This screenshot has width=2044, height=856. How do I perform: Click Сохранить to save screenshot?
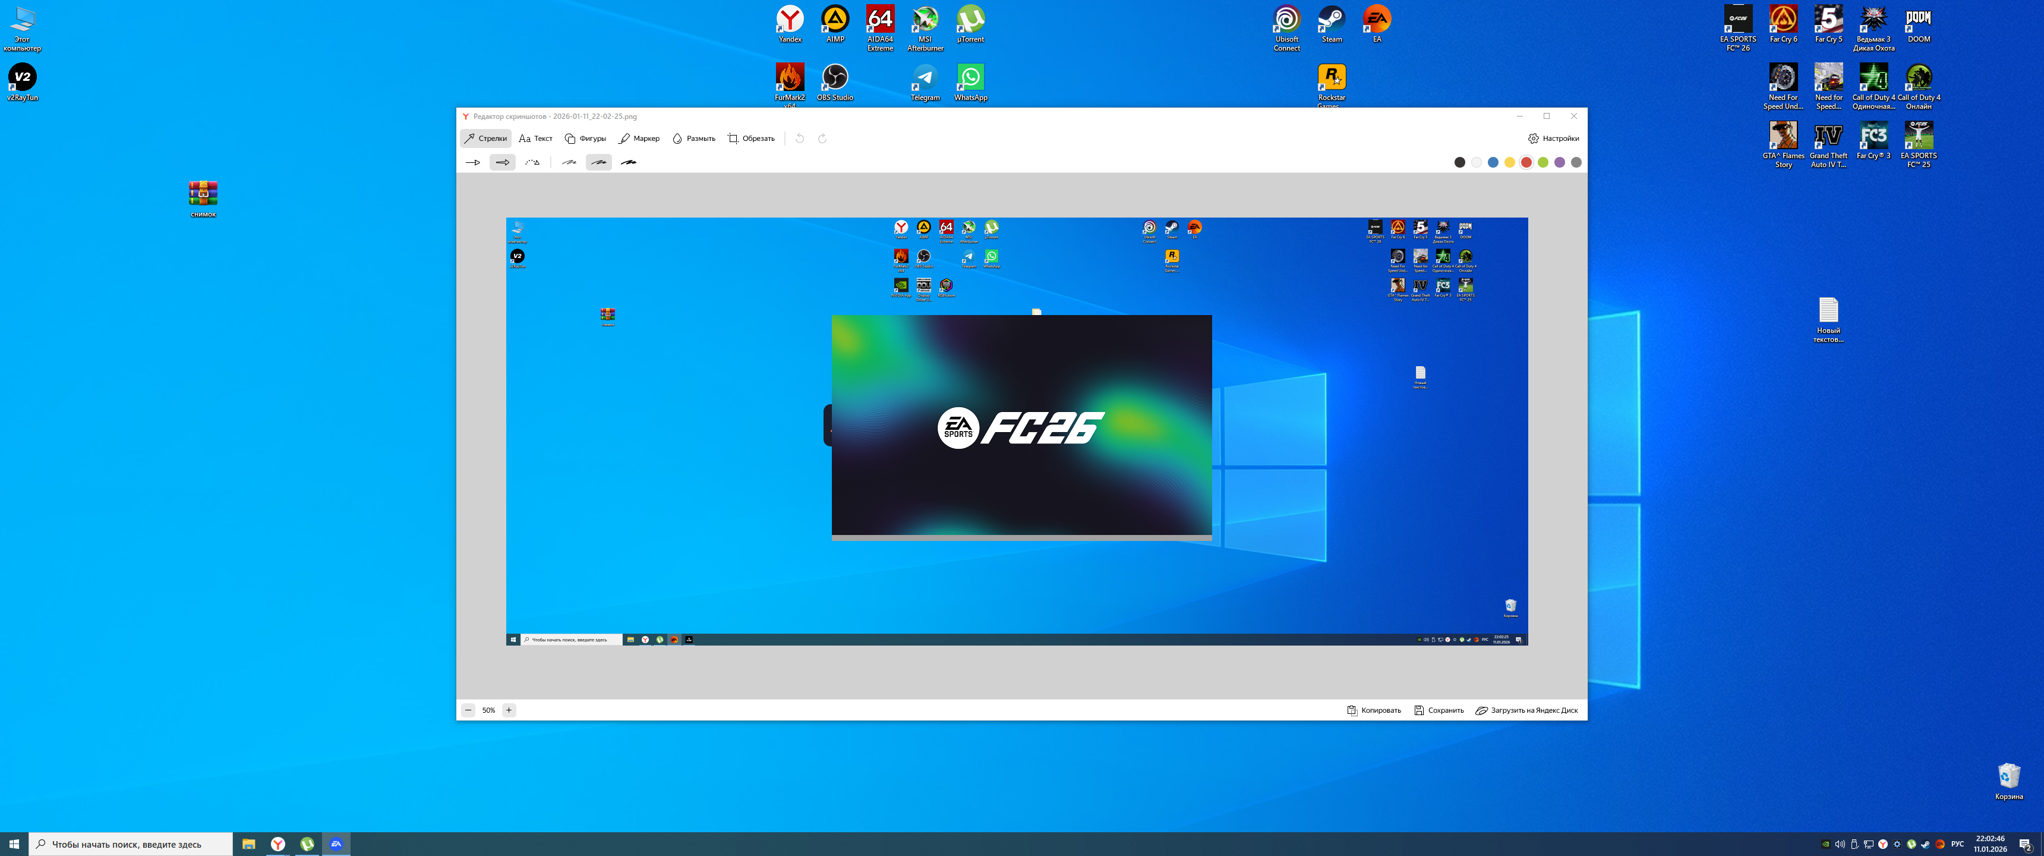click(1439, 710)
